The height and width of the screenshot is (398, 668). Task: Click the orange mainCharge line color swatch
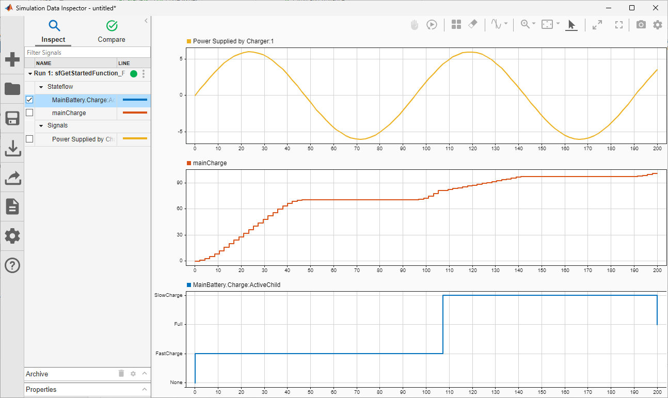(x=135, y=113)
